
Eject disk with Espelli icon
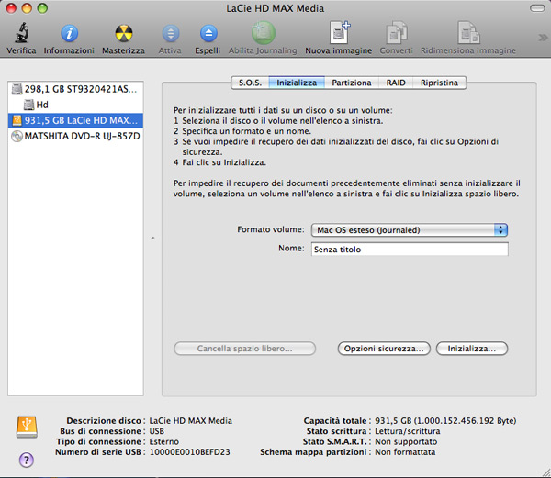[x=208, y=34]
